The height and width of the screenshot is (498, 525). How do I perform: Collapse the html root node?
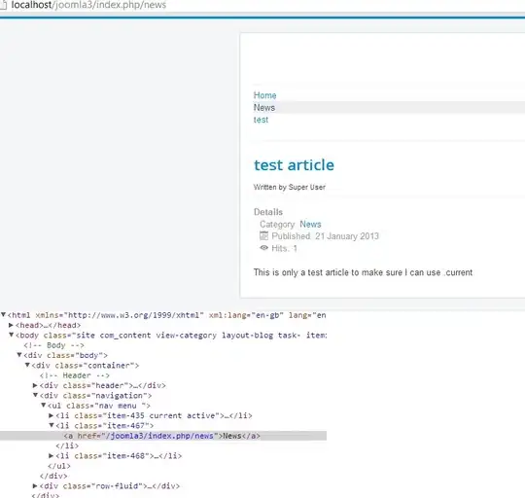3,314
